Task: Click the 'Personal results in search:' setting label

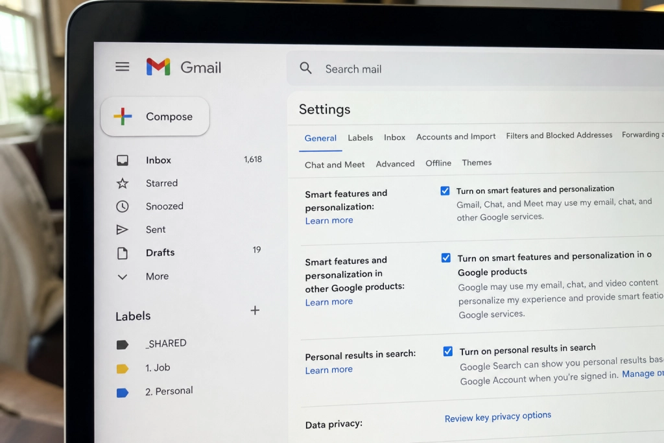Action: pyautogui.click(x=361, y=355)
